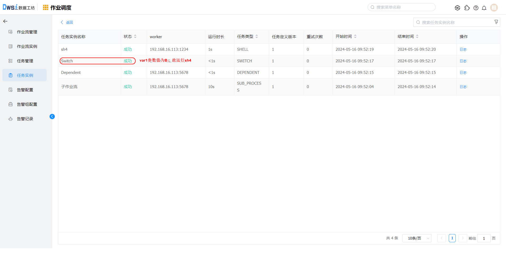Open the app grid menu icon

46,8
